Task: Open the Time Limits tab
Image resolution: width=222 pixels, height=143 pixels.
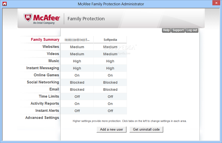Action: (x=49, y=96)
